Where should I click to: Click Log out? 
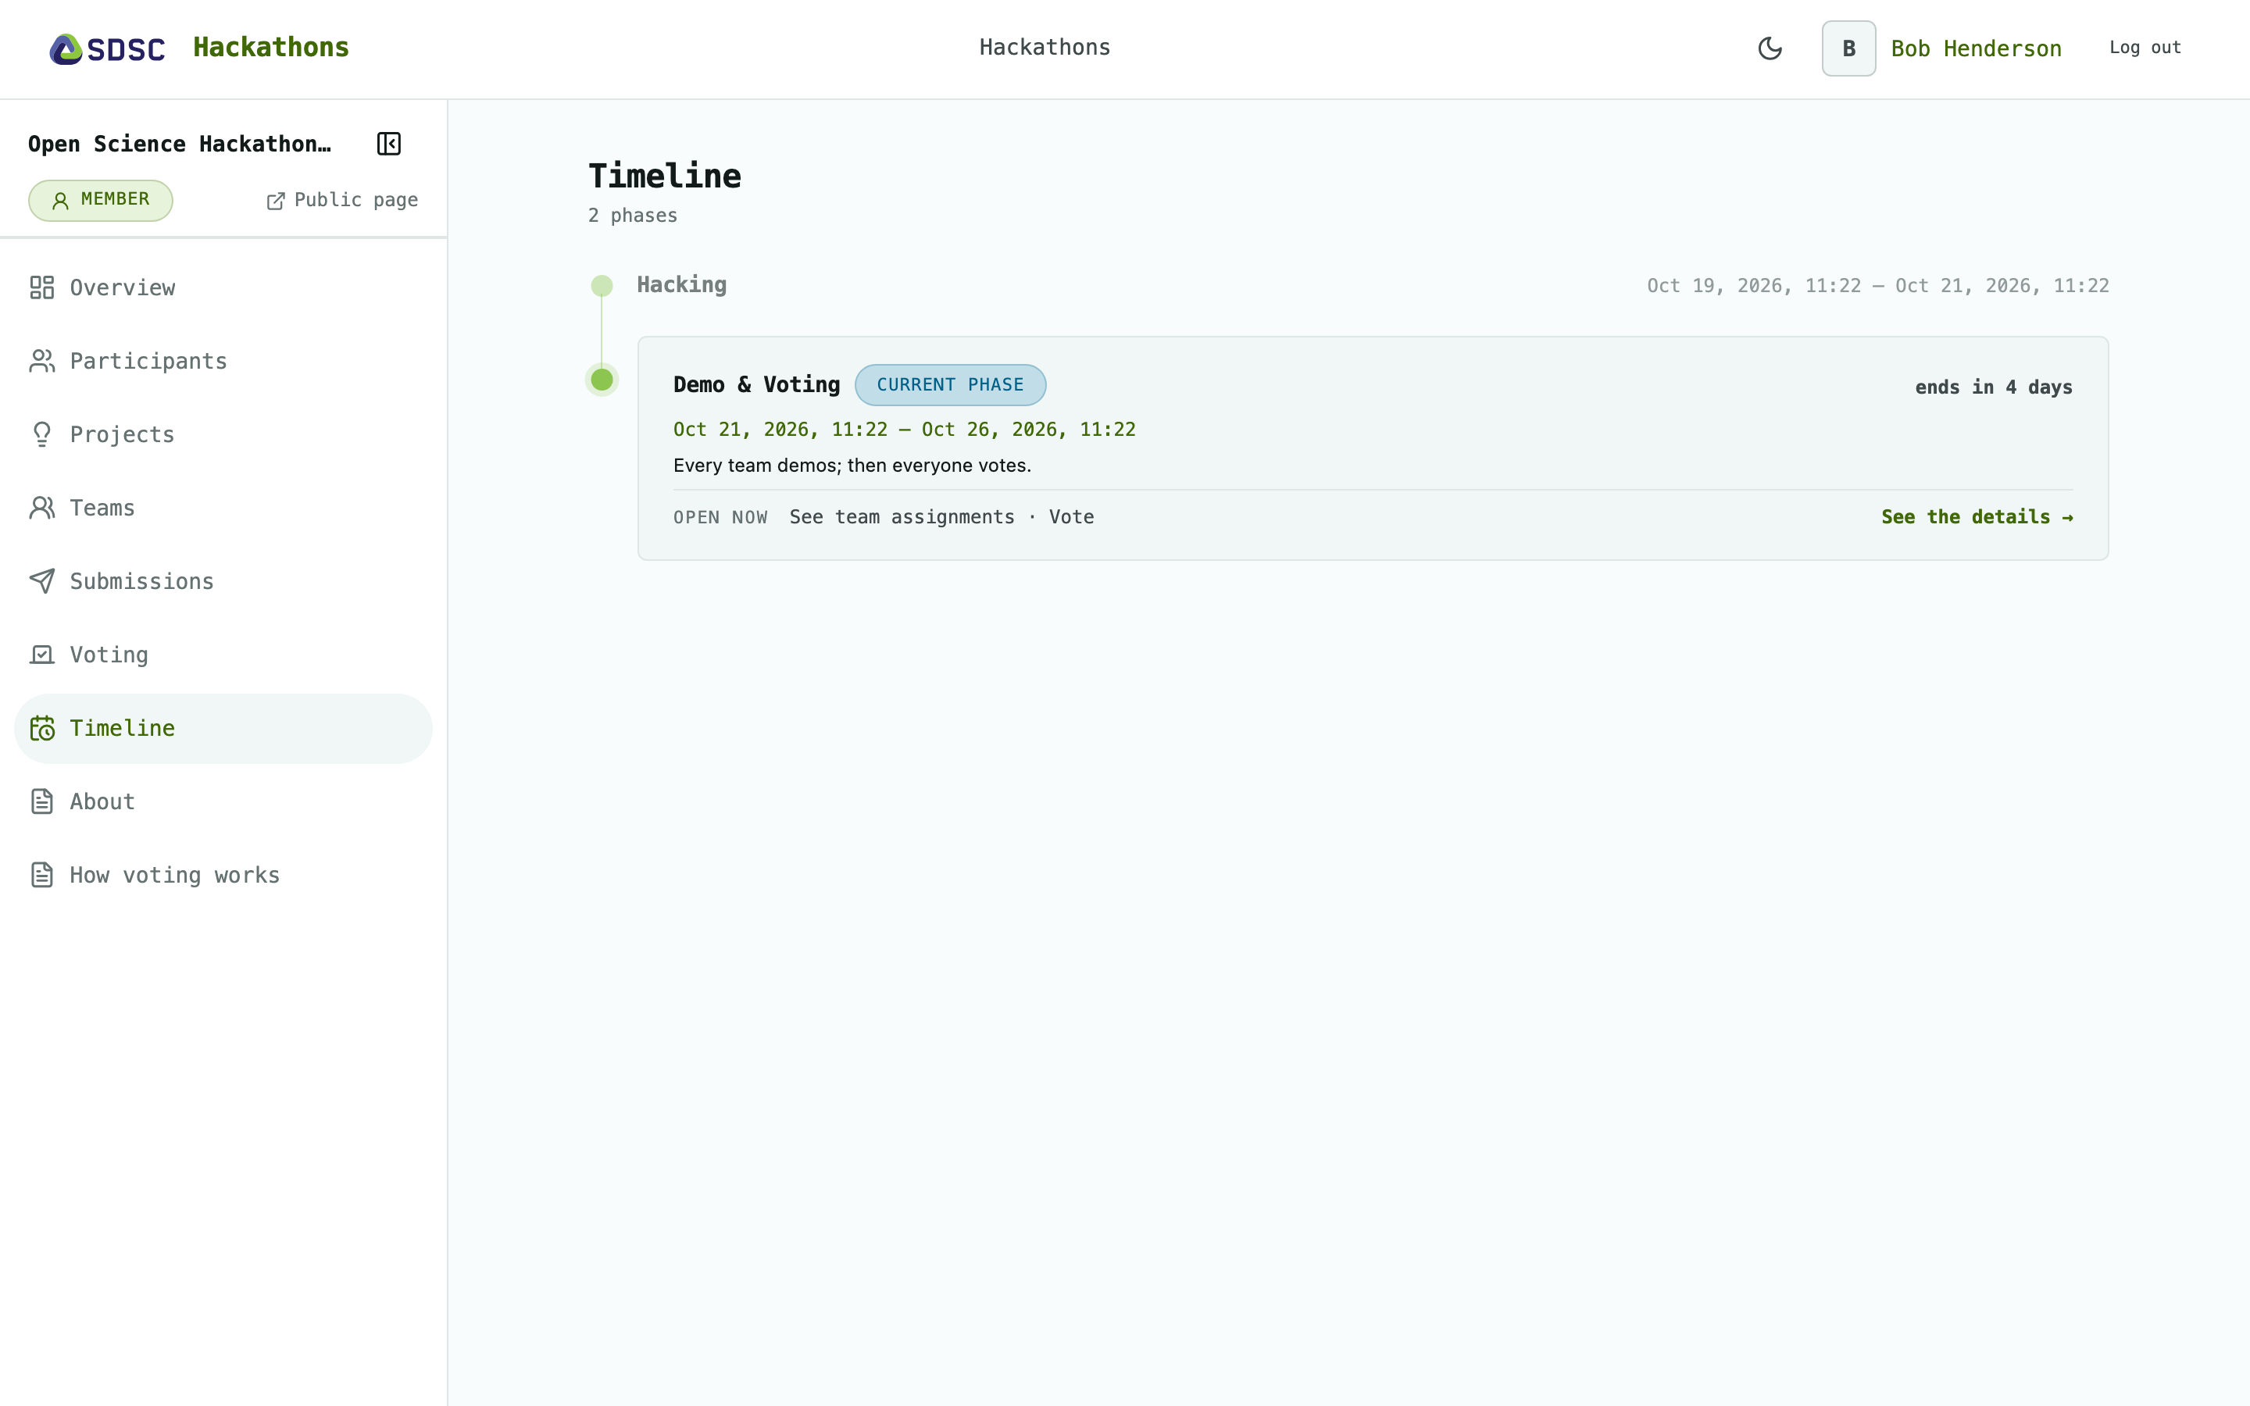[2144, 48]
